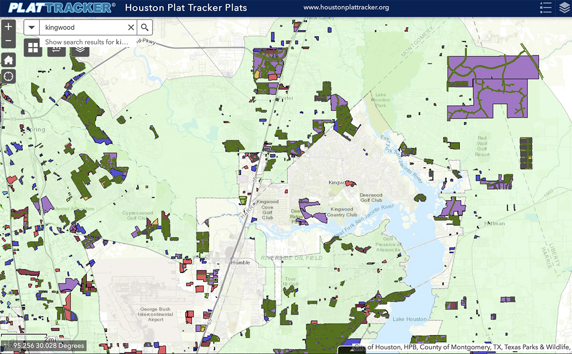Click the 'Kingwood Country Club' map label
Image resolution: width=572 pixels, height=354 pixels.
coord(342,212)
